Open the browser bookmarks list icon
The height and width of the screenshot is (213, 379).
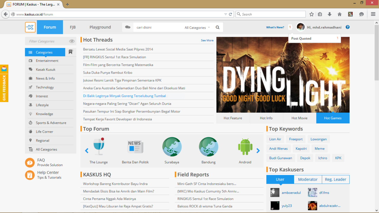[x=320, y=14]
